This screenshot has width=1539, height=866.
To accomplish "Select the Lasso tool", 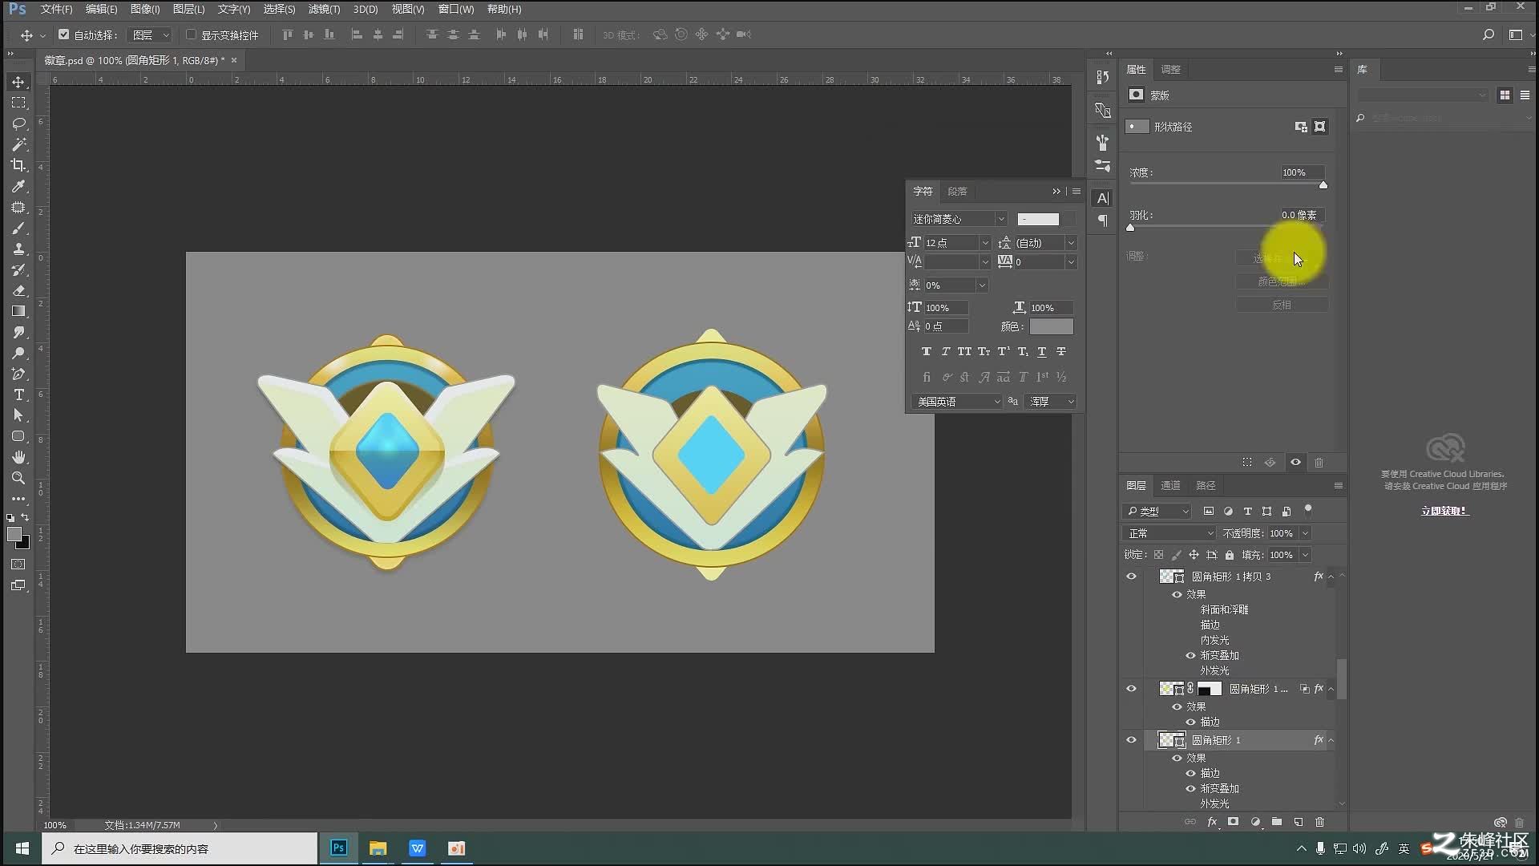I will (x=18, y=124).
